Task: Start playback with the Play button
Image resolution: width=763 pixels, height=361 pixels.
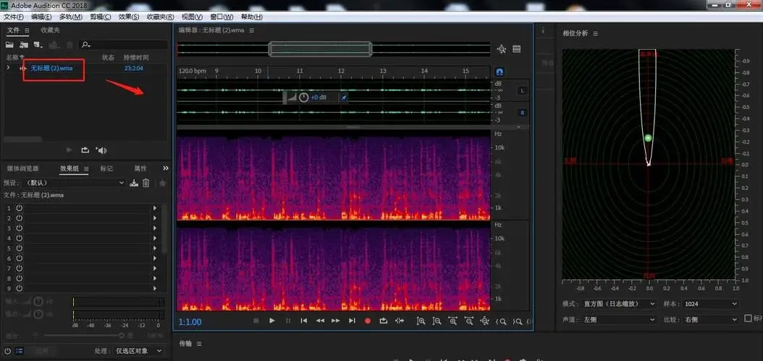Action: click(x=272, y=321)
